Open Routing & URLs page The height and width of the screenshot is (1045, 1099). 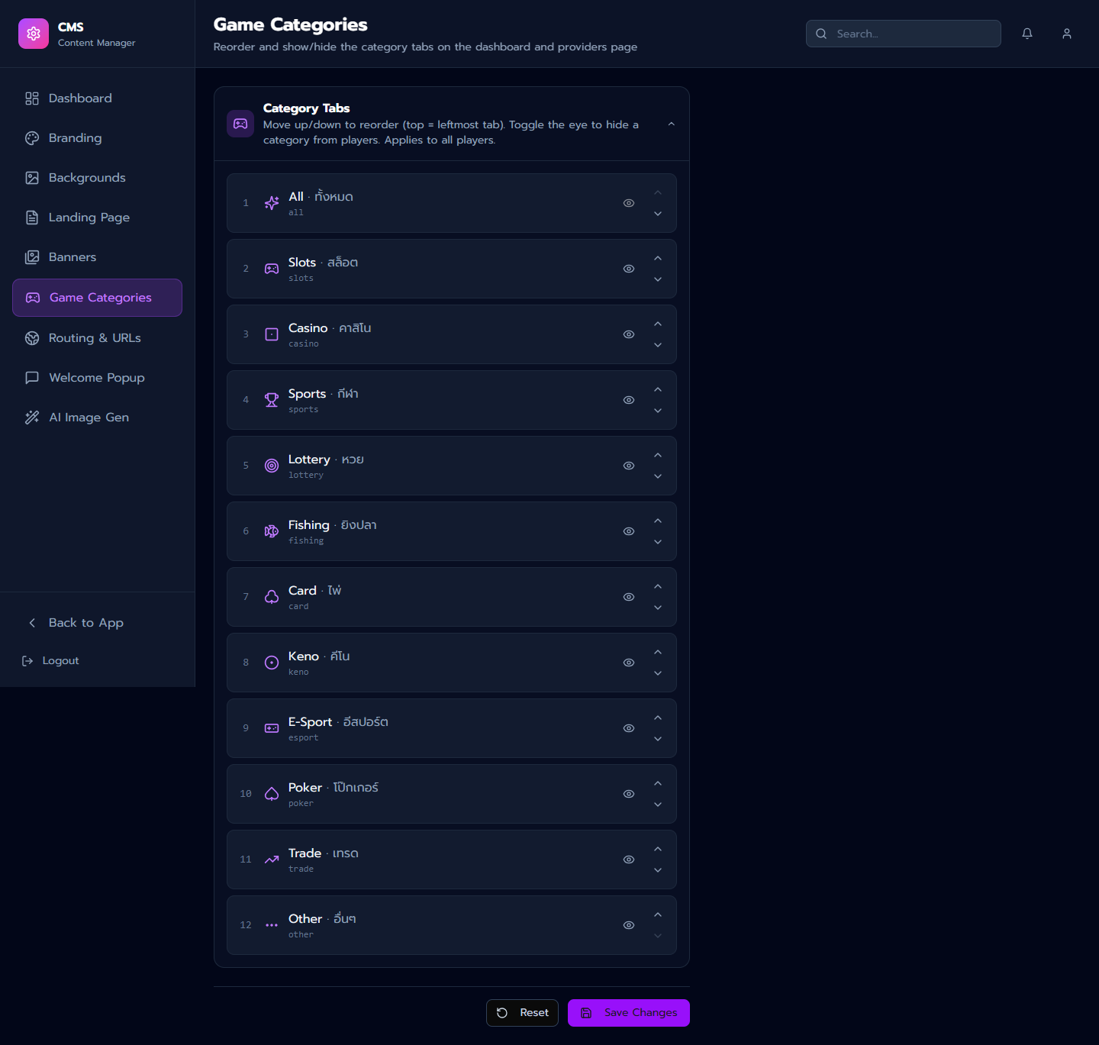(x=97, y=338)
